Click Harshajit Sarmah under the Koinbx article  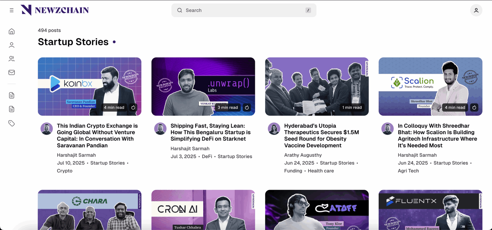(76, 155)
